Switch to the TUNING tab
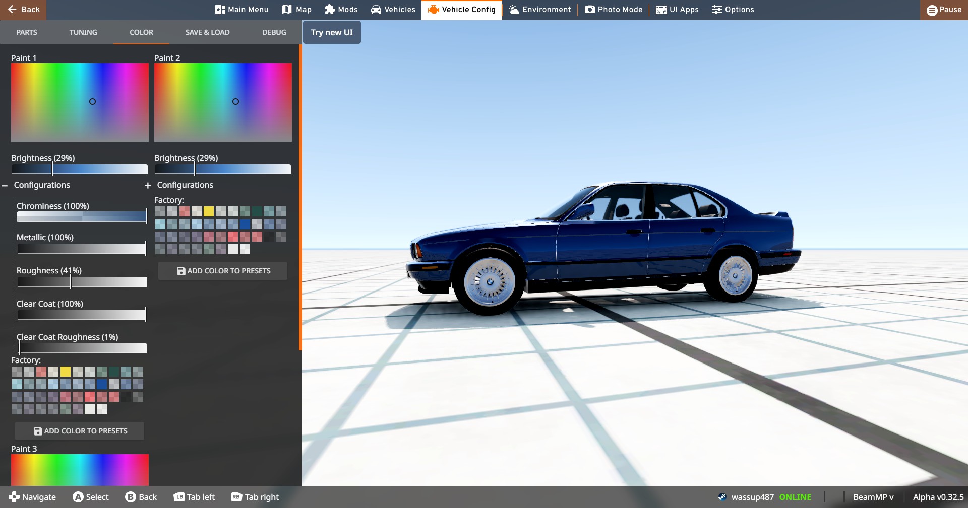The width and height of the screenshot is (968, 508). (83, 32)
